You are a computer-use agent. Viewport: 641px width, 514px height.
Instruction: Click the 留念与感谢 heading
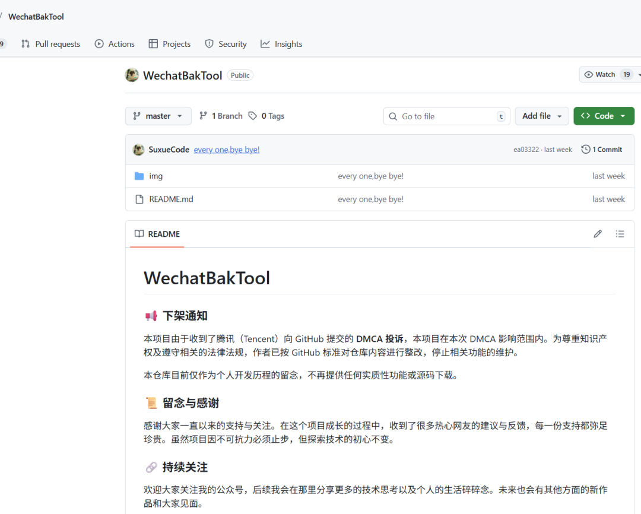(x=191, y=403)
